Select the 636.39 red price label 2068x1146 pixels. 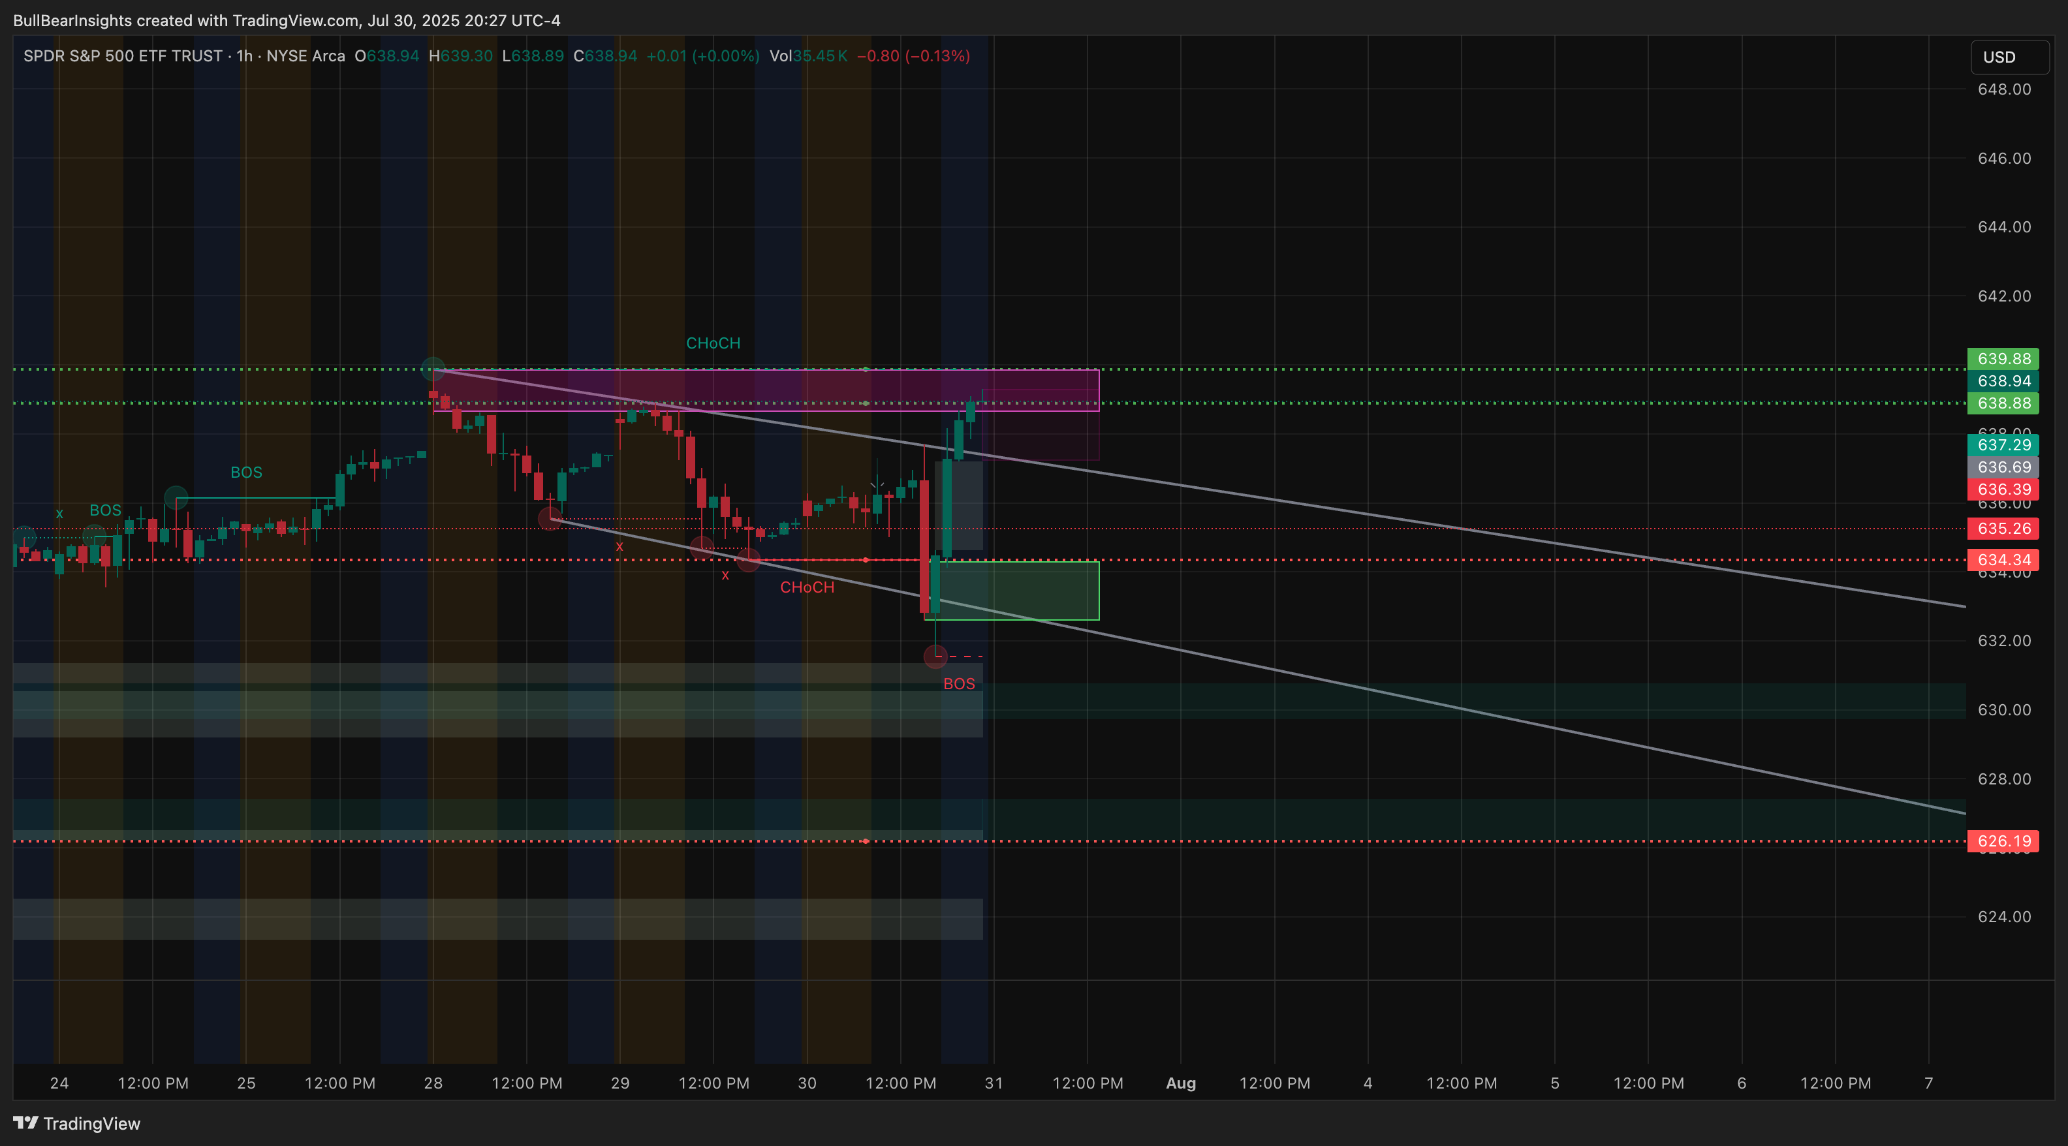2003,489
